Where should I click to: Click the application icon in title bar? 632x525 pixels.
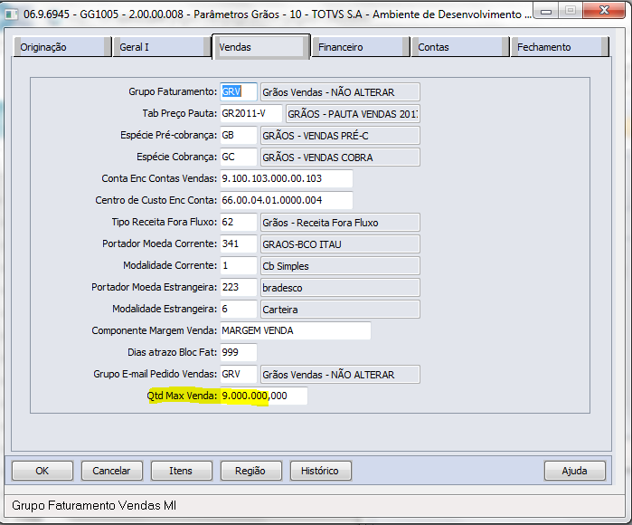11,14
